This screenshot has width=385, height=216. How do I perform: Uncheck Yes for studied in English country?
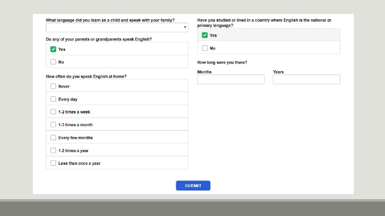205,35
